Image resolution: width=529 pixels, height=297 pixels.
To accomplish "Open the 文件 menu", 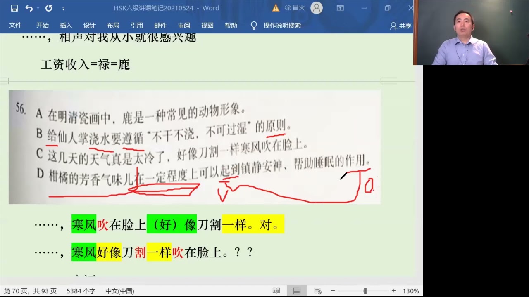I will coord(15,25).
